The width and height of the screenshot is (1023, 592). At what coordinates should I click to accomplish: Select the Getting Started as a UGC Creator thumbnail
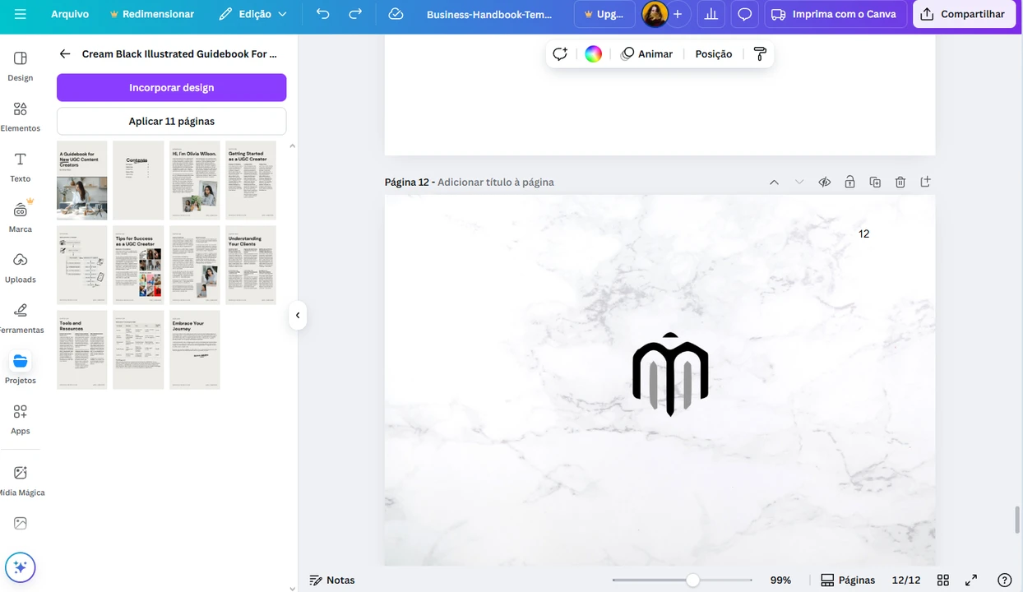click(x=250, y=180)
